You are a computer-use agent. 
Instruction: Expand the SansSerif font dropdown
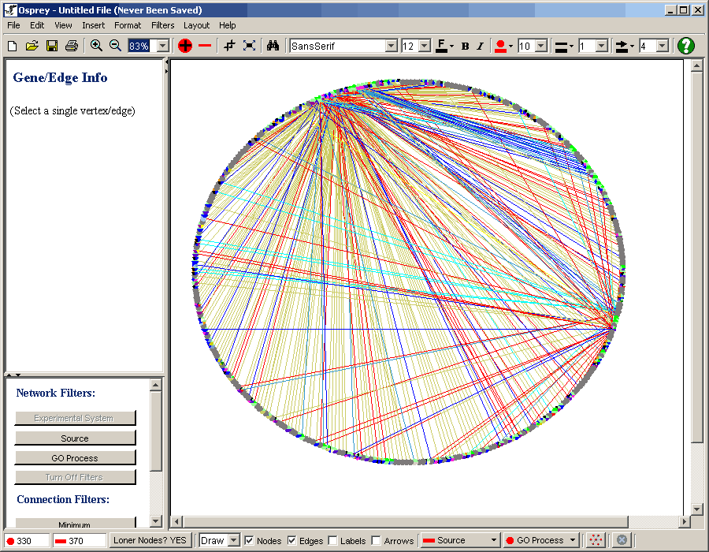tap(391, 46)
